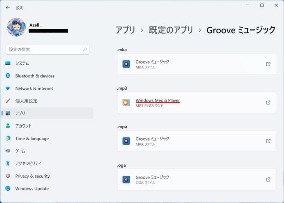Change default app for .mka
This screenshot has height=203, width=284.
[x=196, y=64]
